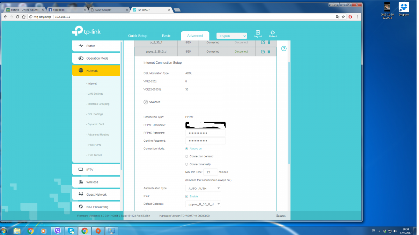Click the browser back arrow
This screenshot has width=419, height=235.
[x=6, y=16]
